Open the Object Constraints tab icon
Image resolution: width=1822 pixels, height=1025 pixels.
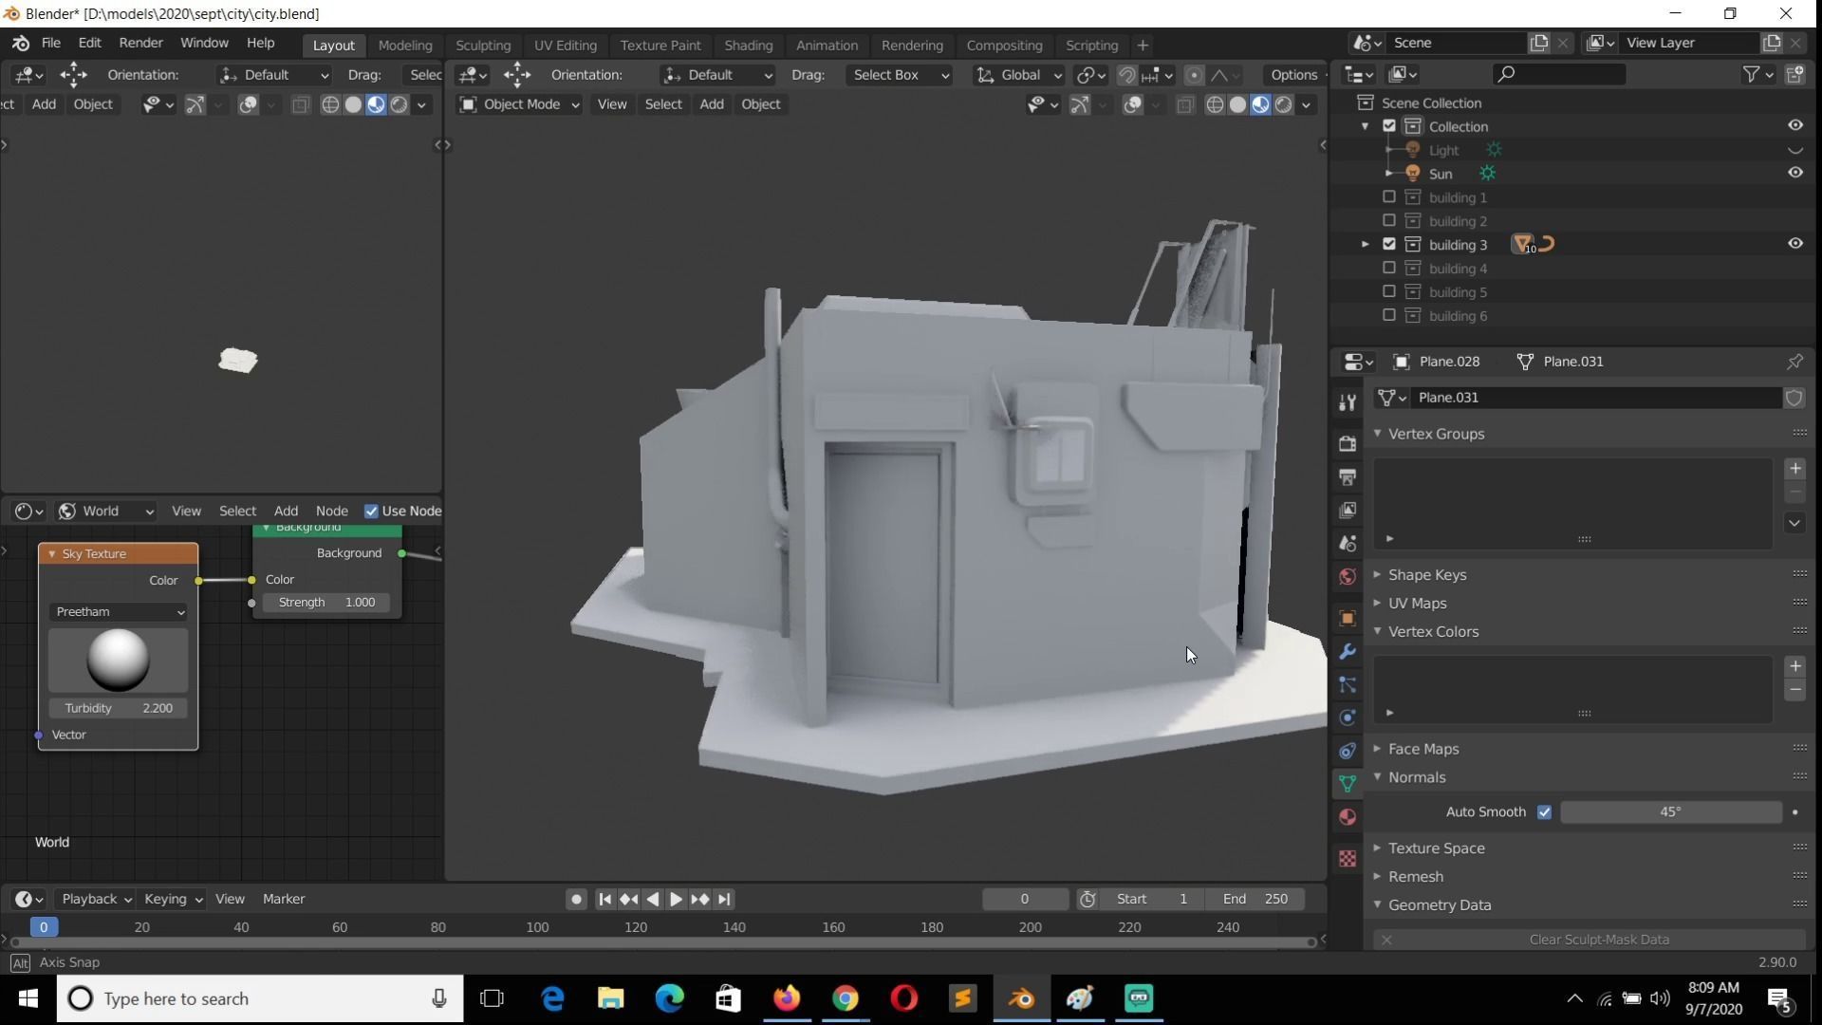[1347, 751]
